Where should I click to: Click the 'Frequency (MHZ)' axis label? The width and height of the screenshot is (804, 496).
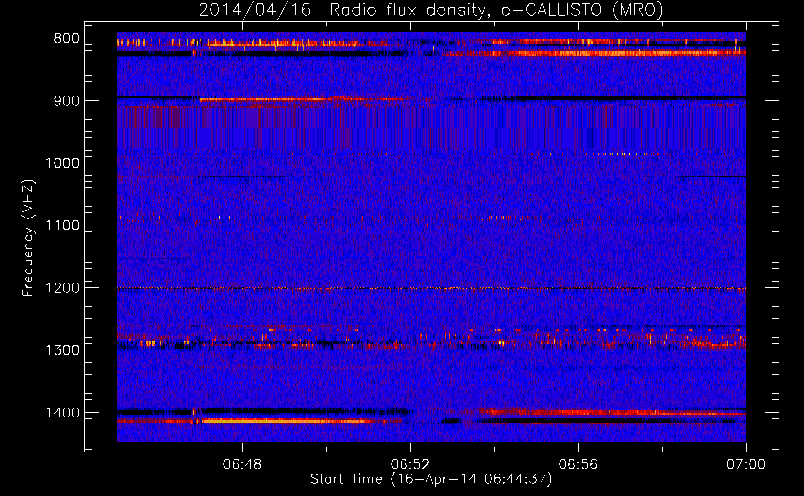28,238
